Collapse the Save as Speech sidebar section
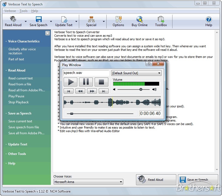This screenshot has width=222, height=196. coord(20,113)
